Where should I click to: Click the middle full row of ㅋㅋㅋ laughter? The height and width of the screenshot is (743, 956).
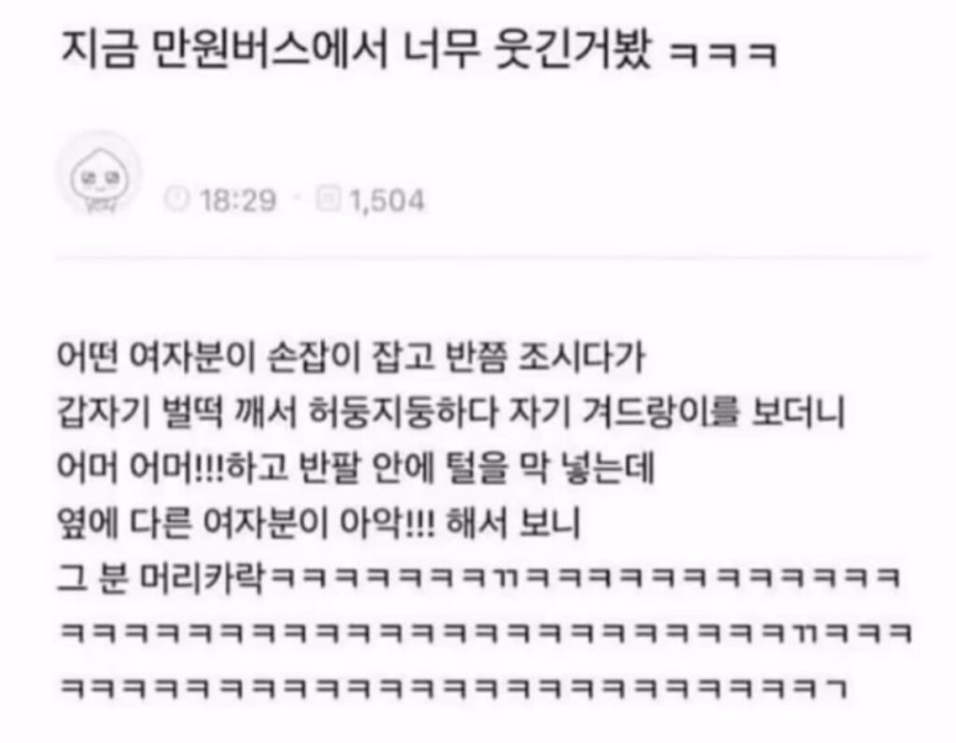click(486, 633)
